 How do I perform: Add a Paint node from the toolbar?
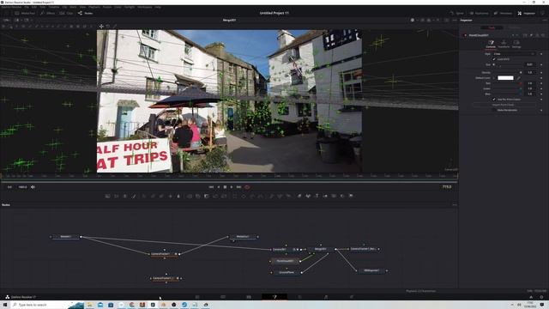(134, 197)
